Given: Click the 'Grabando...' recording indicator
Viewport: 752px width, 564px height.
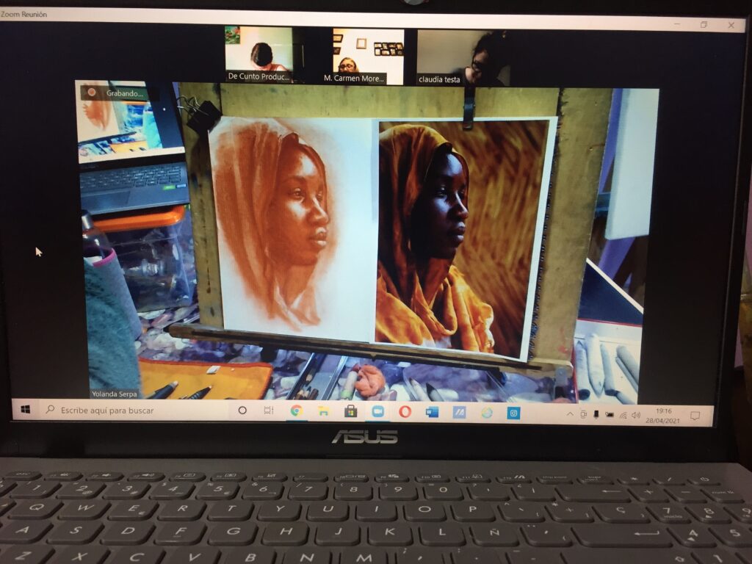Looking at the screenshot, I should [x=117, y=93].
